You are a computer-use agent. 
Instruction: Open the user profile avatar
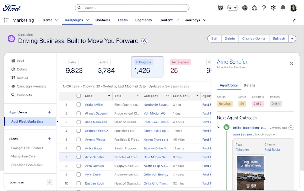pos(293,8)
